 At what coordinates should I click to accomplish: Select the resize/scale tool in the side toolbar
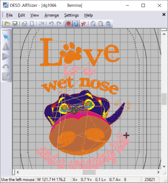[x=6, y=76]
